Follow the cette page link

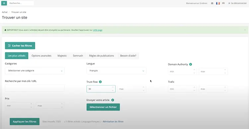point(98,30)
